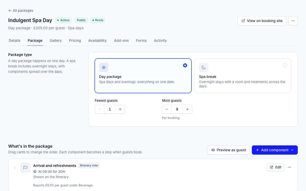Go back to All packages
Screen dimensions: 306x191
21,11
